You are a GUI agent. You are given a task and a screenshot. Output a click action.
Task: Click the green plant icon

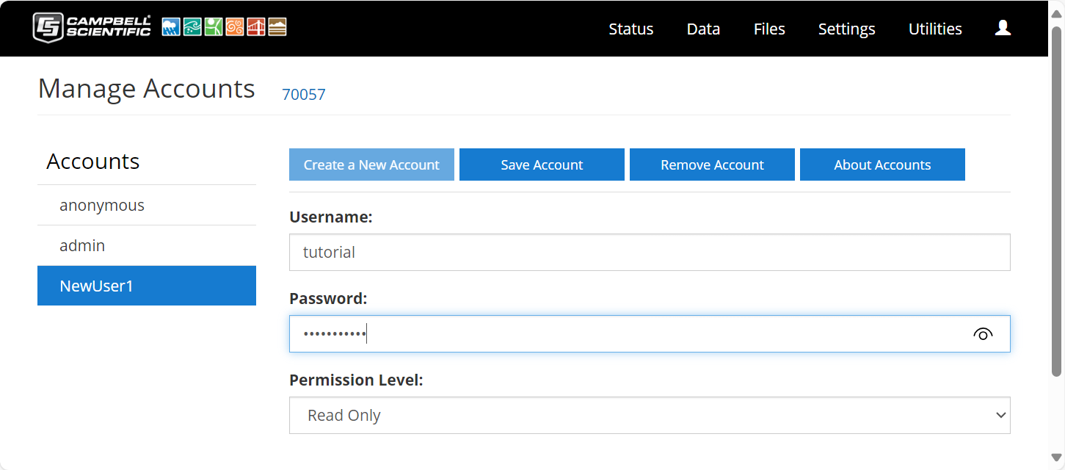(x=214, y=28)
